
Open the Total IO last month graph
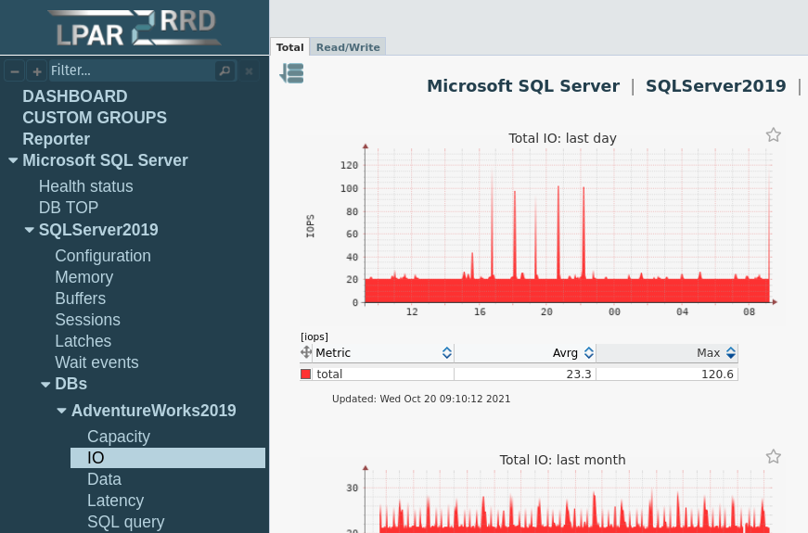[542, 492]
